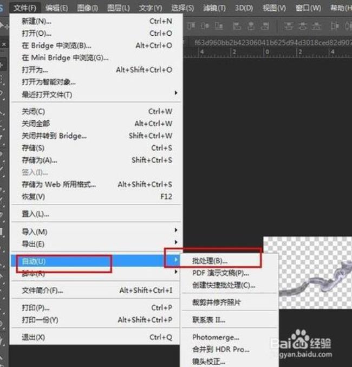
Task: Choose 存储为(A)... menu entry
Action: click(96, 160)
